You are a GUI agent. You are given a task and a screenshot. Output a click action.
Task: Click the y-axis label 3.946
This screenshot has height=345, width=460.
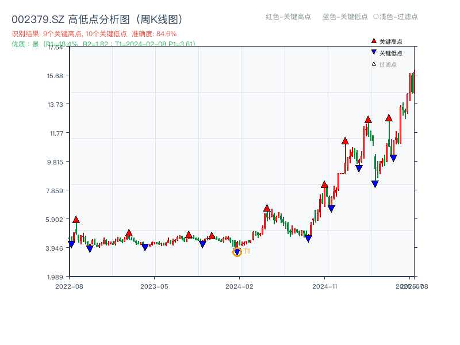click(x=55, y=248)
